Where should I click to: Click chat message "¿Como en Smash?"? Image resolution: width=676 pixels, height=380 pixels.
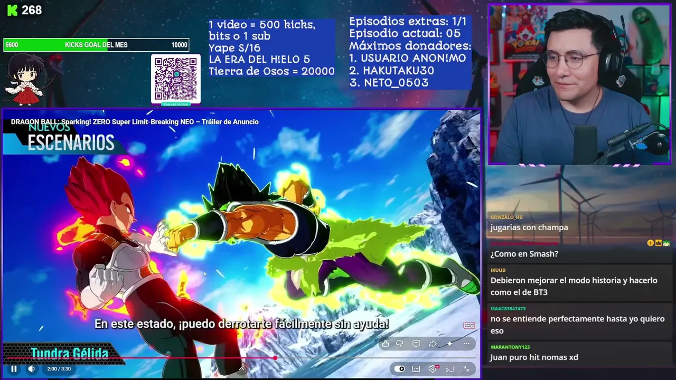(524, 254)
